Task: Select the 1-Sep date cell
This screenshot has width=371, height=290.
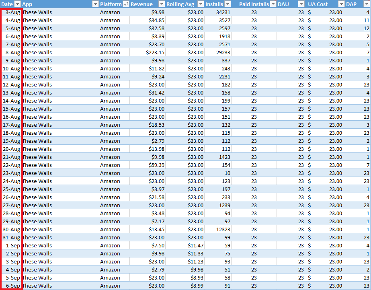Action: pyautogui.click(x=11, y=246)
